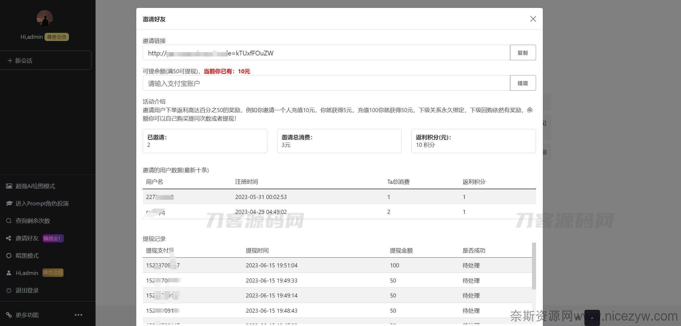Close the 邀请好友 dialog
Image resolution: width=681 pixels, height=326 pixels.
coord(533,19)
